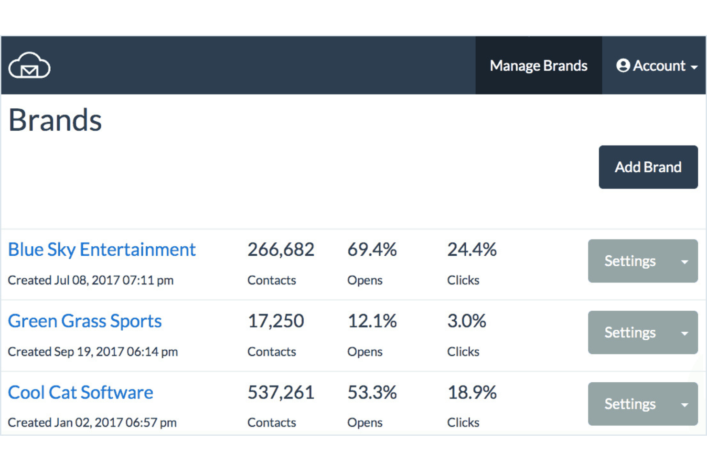Open the Blue Sky Entertainment brand
Image resolution: width=707 pixels, height=471 pixels.
[x=102, y=249]
